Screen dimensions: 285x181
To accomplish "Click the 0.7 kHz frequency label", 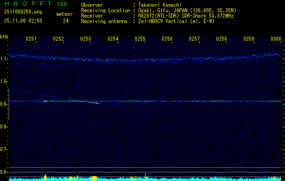I will tap(4, 149).
